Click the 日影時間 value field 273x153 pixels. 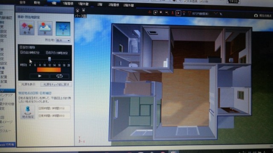pos(54,116)
